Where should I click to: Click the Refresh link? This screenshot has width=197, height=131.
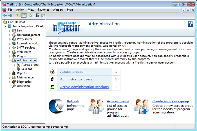tap(73, 101)
